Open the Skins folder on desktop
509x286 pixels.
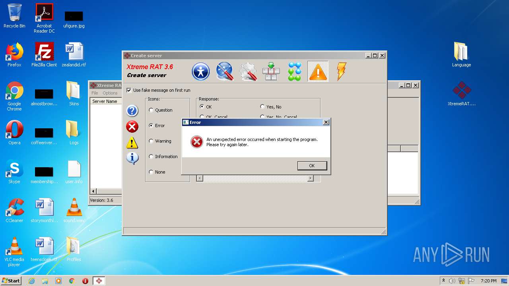point(74,94)
